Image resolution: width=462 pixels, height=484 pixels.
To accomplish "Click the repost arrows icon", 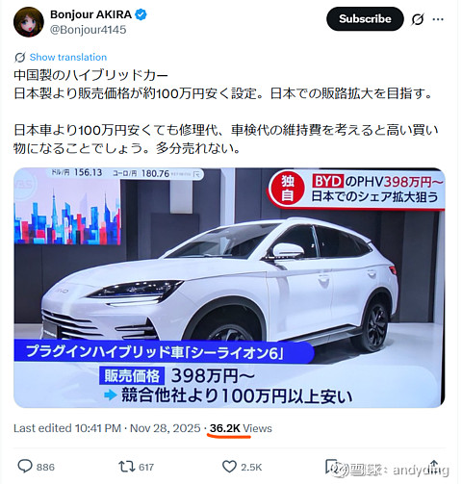I will pyautogui.click(x=127, y=467).
